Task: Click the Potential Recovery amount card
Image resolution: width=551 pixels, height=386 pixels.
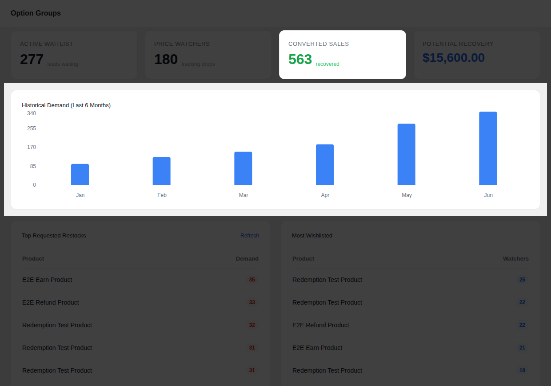Action: [x=477, y=55]
